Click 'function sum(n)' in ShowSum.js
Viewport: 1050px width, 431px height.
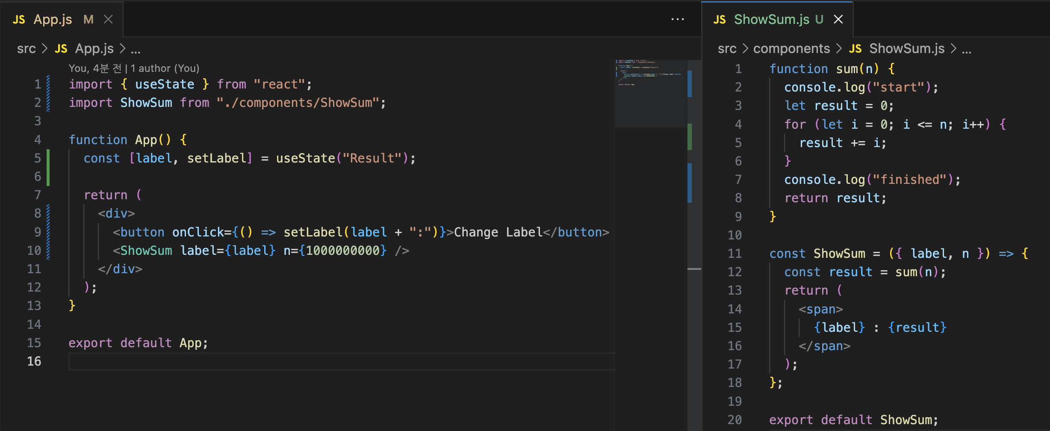point(825,69)
